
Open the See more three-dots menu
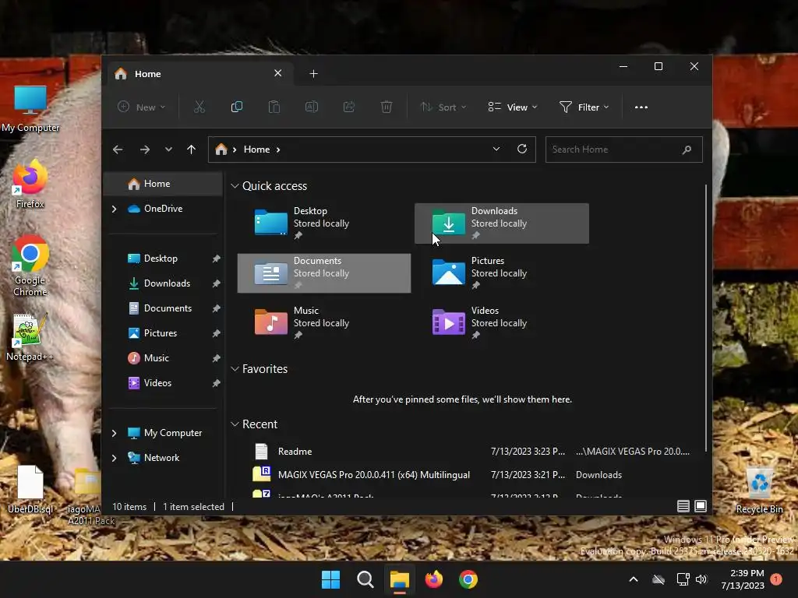click(641, 107)
